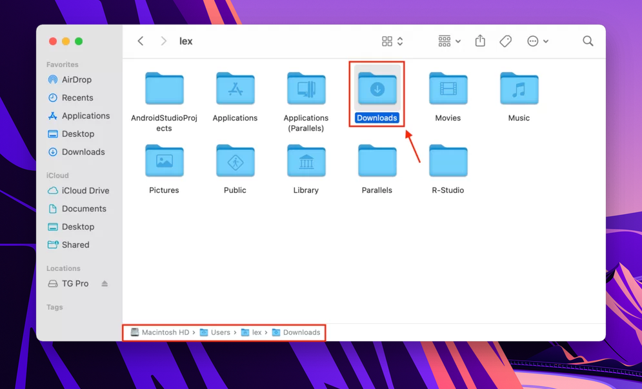Select the Applications folder icon

point(235,88)
